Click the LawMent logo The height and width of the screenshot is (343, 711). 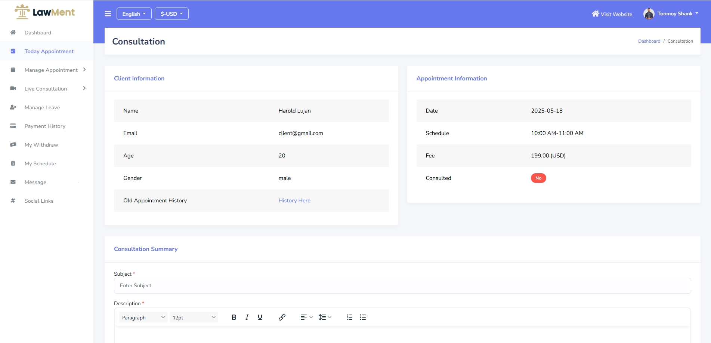(45, 12)
